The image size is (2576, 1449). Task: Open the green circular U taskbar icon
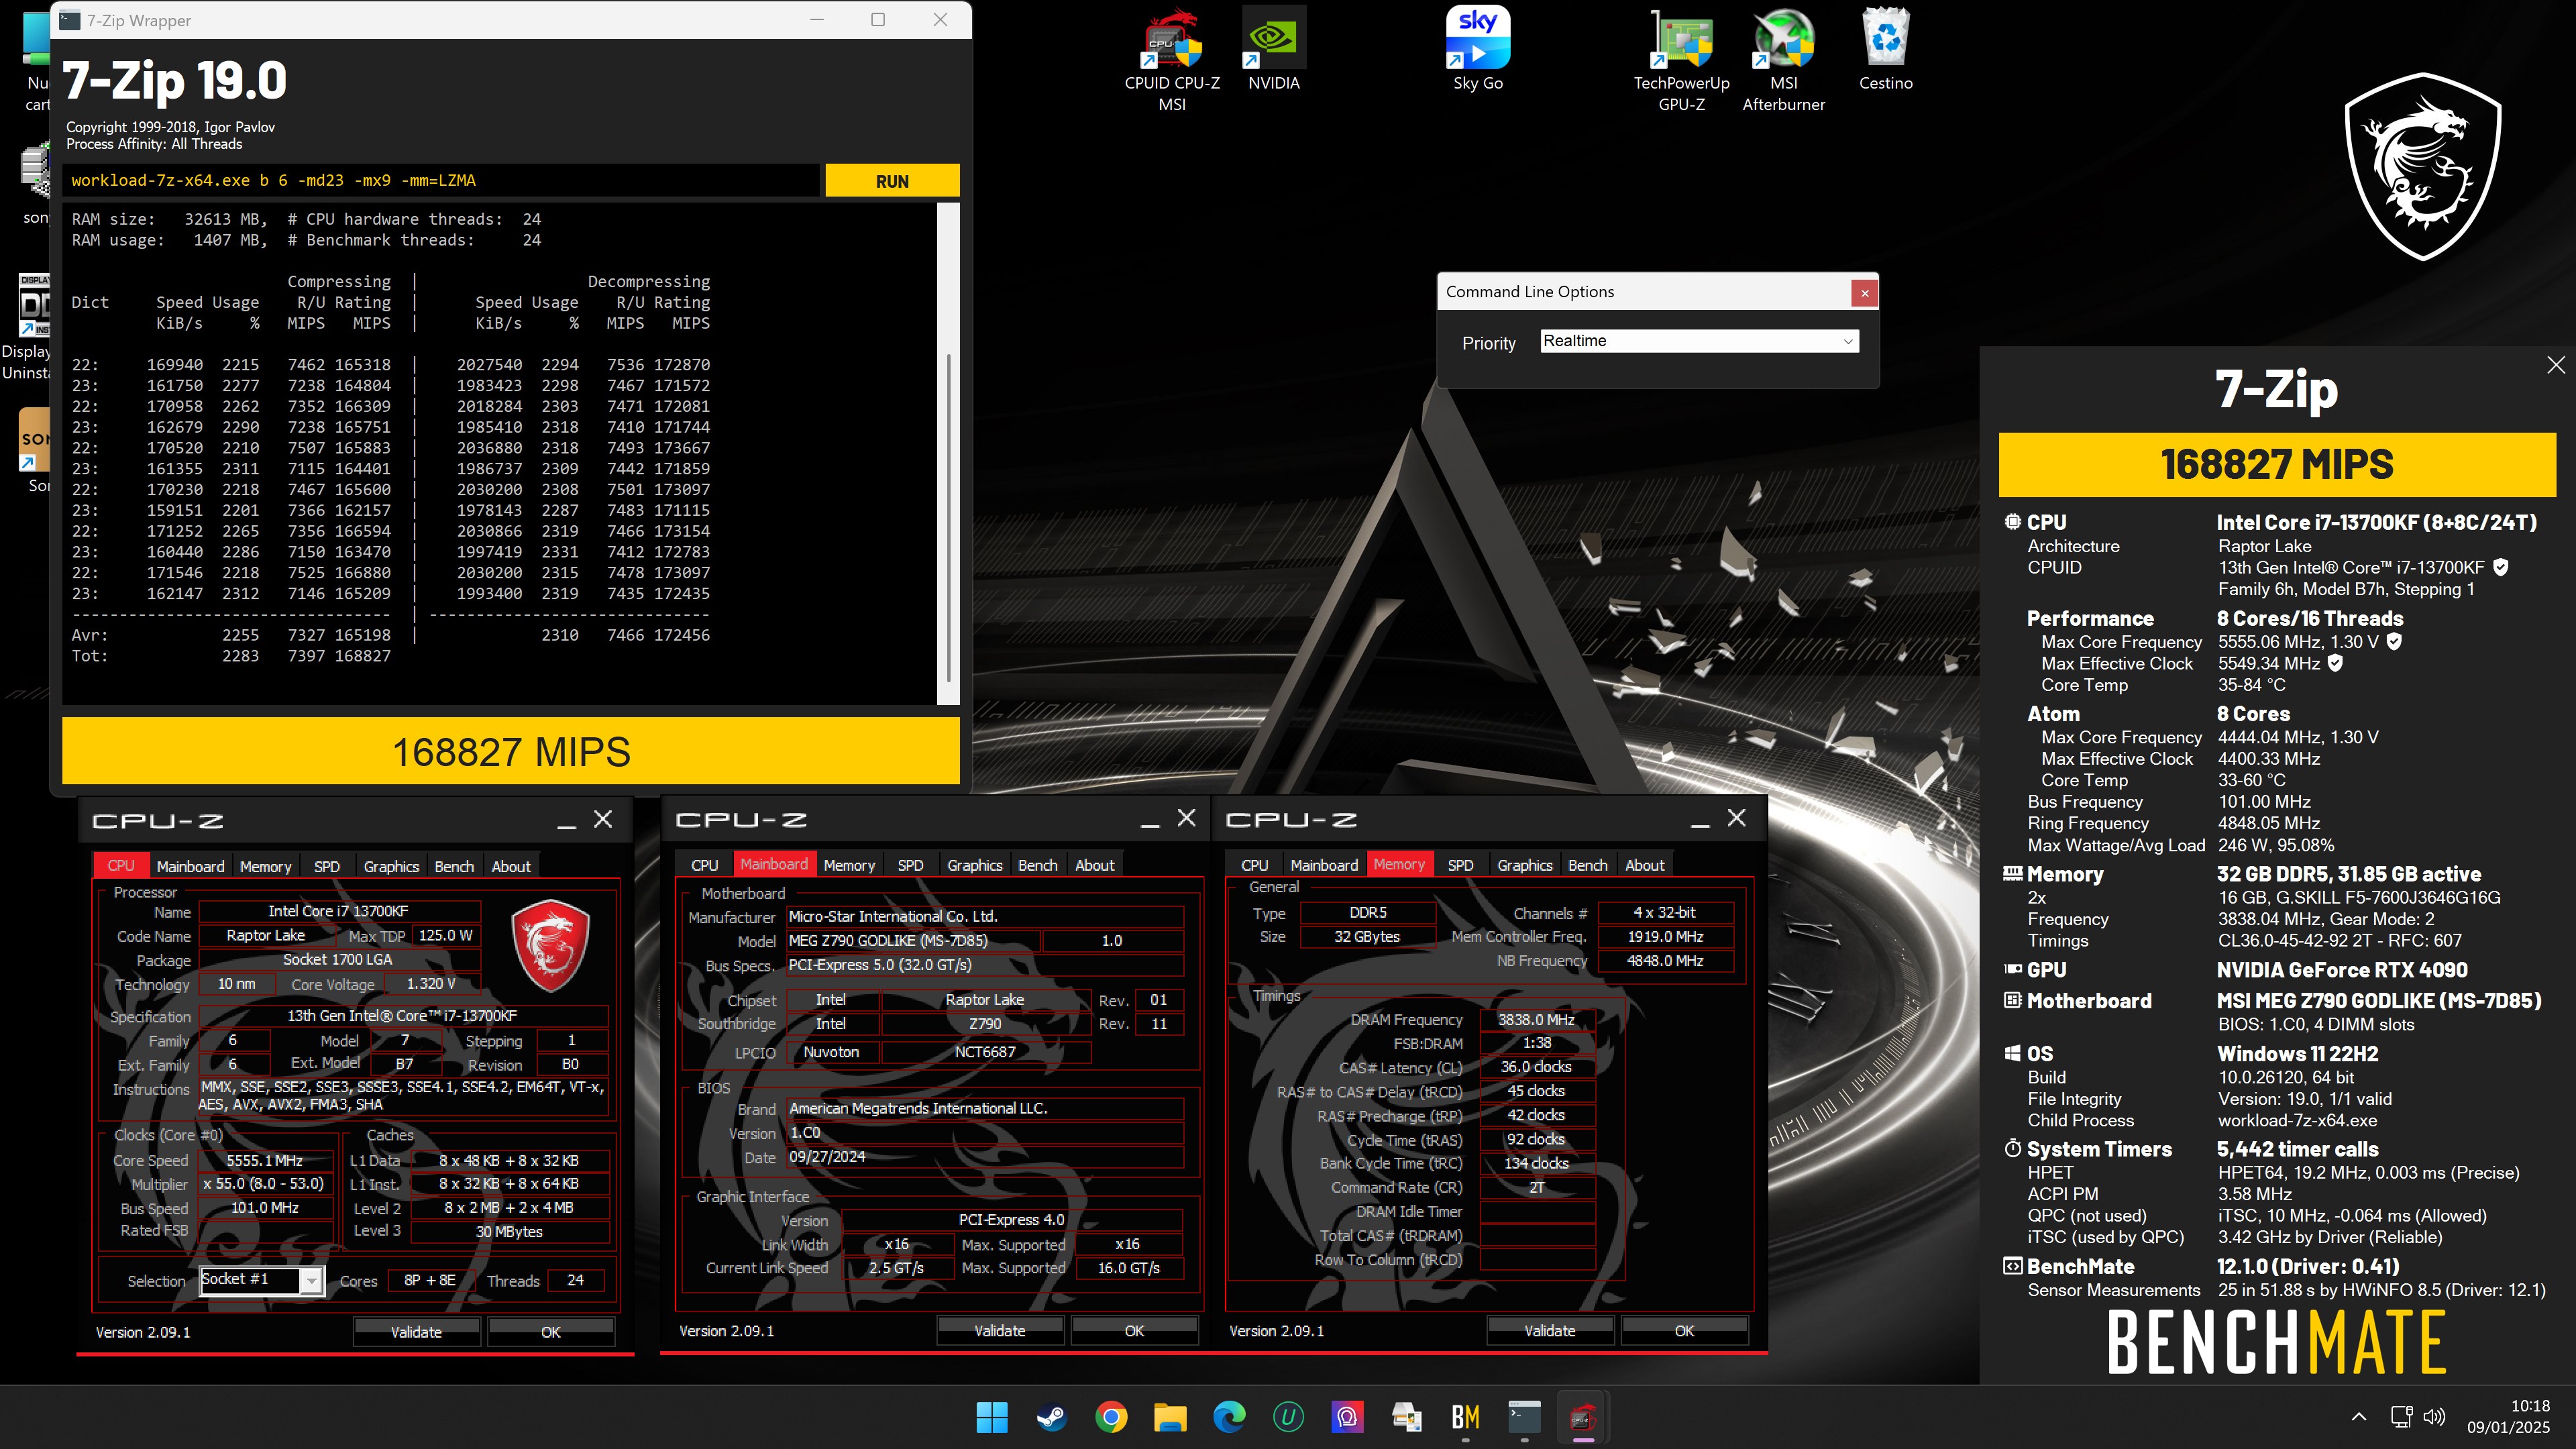coord(1288,1417)
